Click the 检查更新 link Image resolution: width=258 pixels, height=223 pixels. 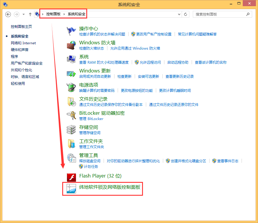pyautogui.click(x=124, y=76)
